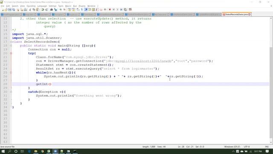This screenshot has width=273, height=154.
Task: Click the Copy toolbar icon
Action: 34,9
